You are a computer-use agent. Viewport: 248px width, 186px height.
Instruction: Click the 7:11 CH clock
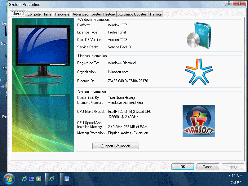(x=235, y=175)
